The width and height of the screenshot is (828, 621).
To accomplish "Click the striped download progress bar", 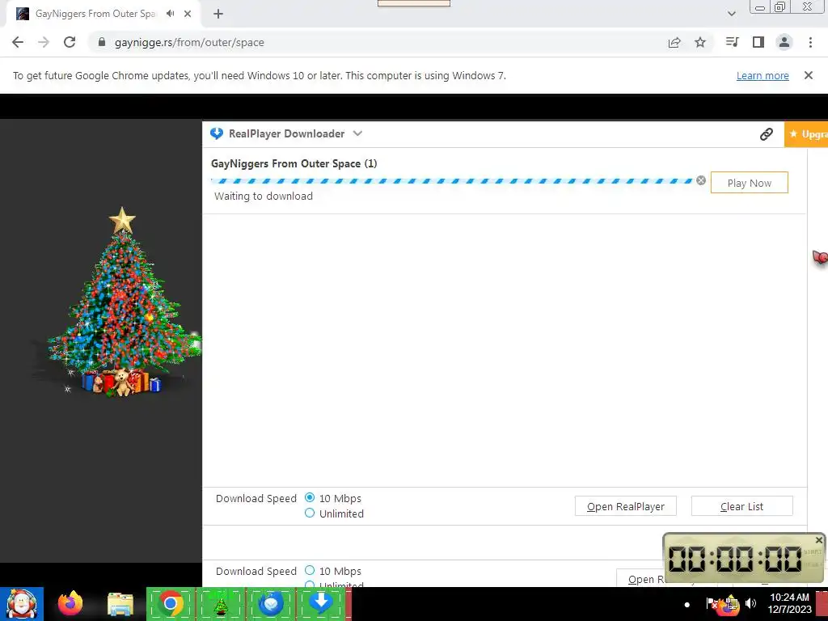I will click(452, 181).
